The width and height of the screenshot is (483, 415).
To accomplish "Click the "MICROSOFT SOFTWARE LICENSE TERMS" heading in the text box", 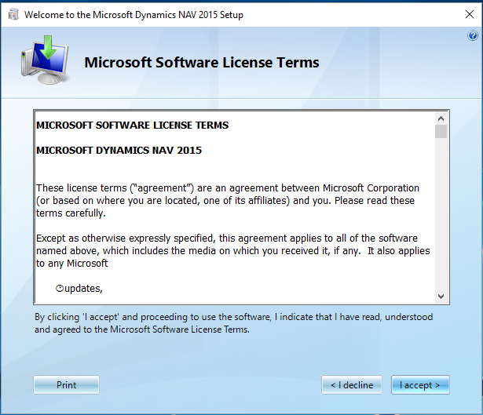I will (x=133, y=126).
